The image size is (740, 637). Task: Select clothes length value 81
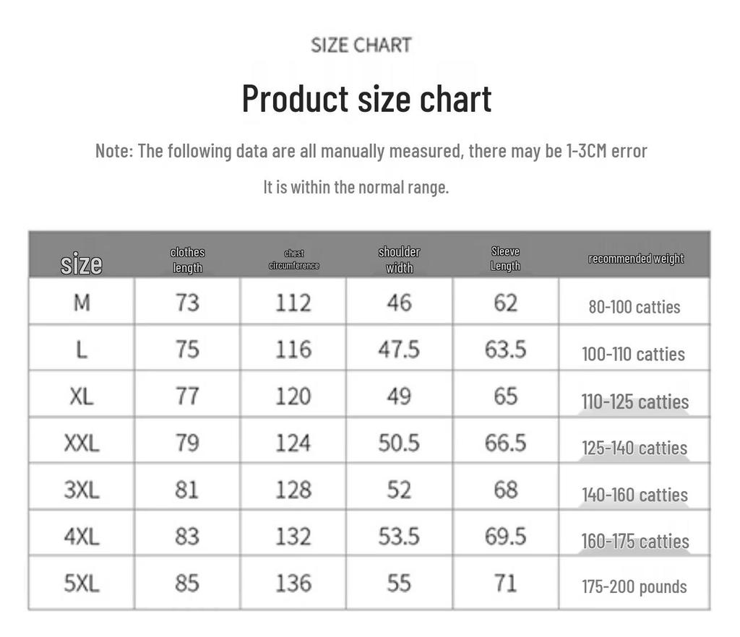click(186, 490)
